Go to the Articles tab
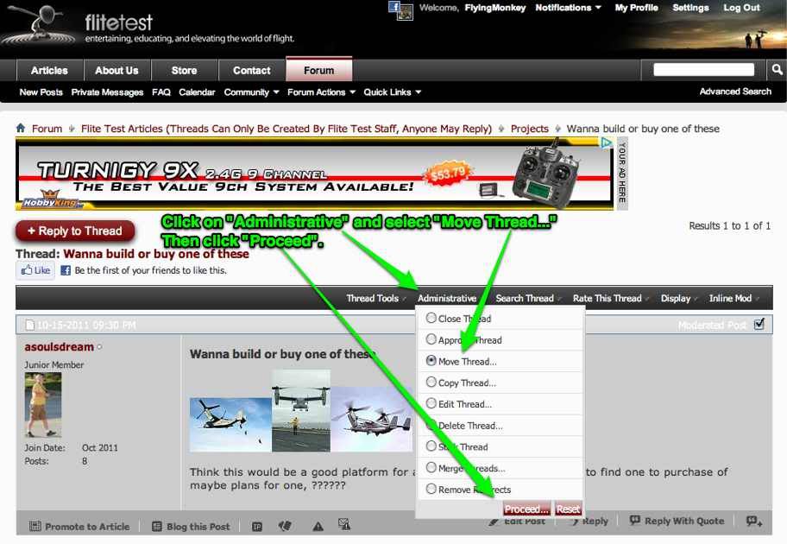Viewport: 787px width, 544px height. tap(49, 70)
